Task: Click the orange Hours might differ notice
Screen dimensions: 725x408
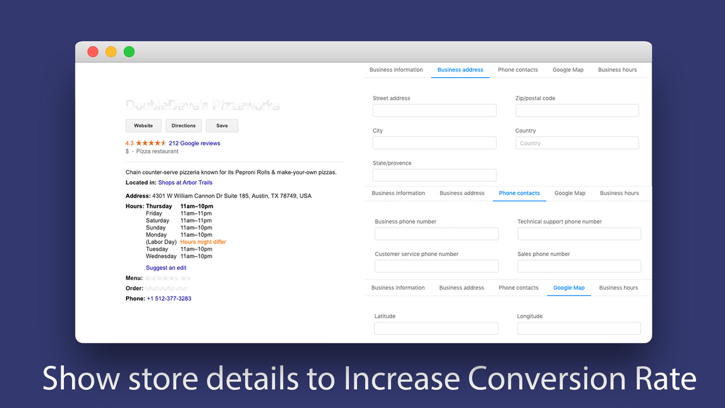Action: pos(203,242)
